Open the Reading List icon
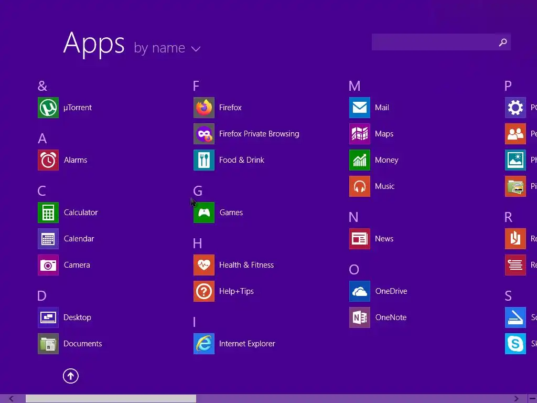Screen dimensions: 537x403 (515, 265)
